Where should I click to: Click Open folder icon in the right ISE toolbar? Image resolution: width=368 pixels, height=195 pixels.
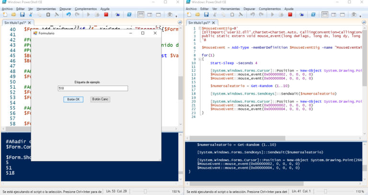point(197,15)
